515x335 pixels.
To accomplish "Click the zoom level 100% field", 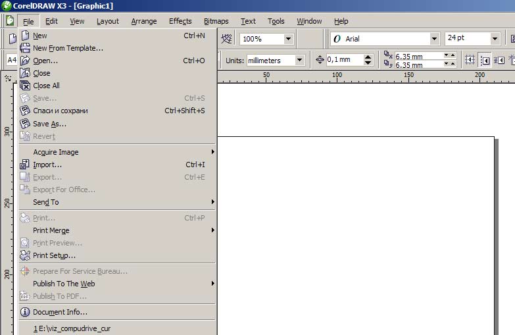I will click(x=262, y=39).
